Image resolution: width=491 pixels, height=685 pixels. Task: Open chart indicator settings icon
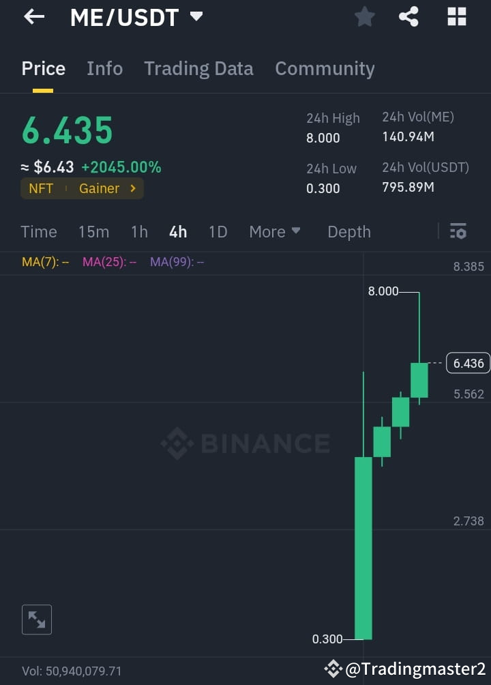(458, 231)
